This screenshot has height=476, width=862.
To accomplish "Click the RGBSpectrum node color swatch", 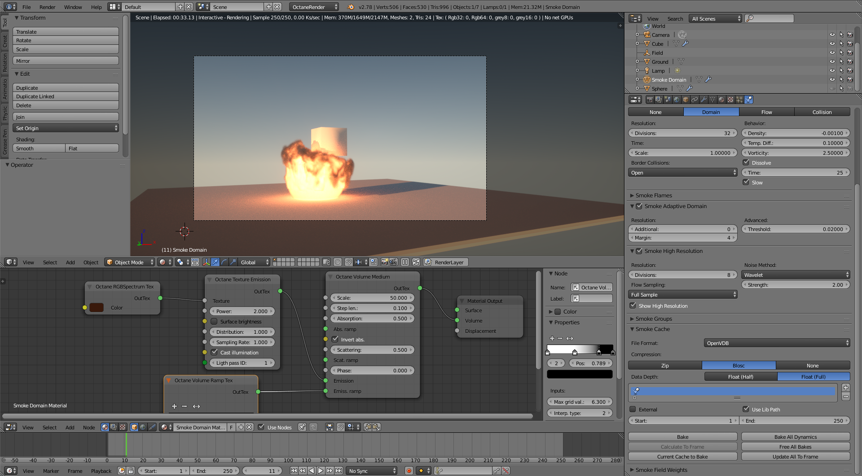I will tap(97, 308).
